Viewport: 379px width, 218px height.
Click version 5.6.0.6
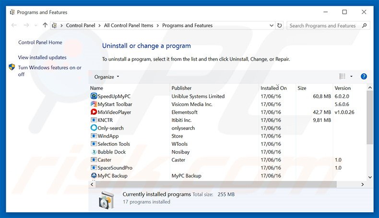[342, 104]
